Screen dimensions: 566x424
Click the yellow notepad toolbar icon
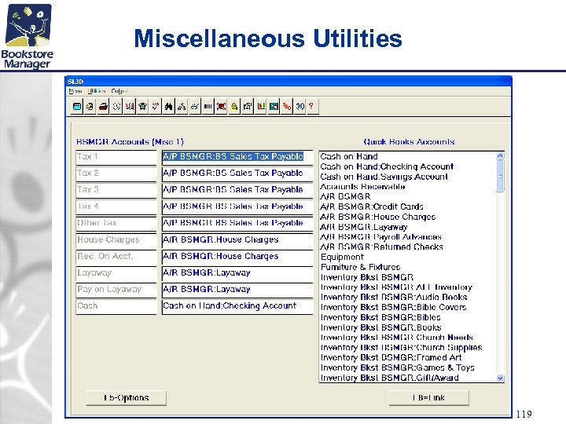(90, 106)
